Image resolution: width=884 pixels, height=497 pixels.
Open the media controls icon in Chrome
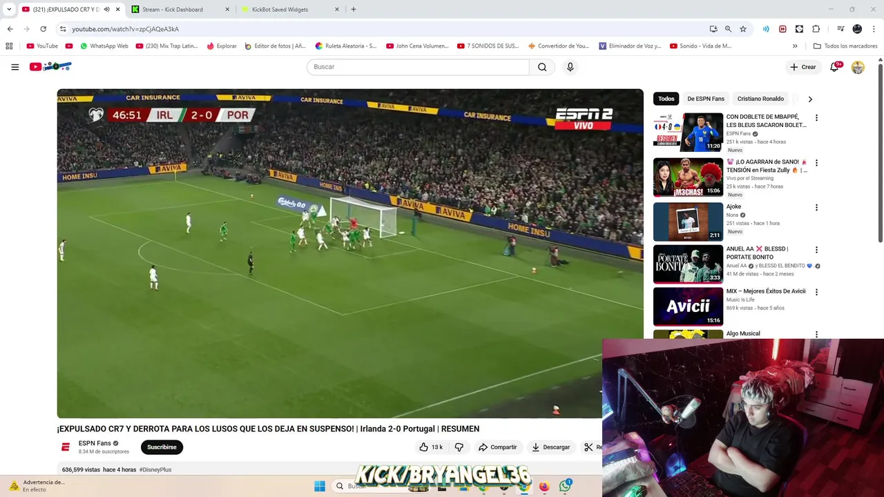point(840,29)
